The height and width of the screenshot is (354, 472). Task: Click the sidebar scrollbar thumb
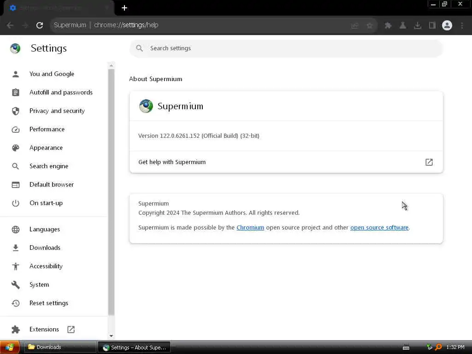point(112,192)
